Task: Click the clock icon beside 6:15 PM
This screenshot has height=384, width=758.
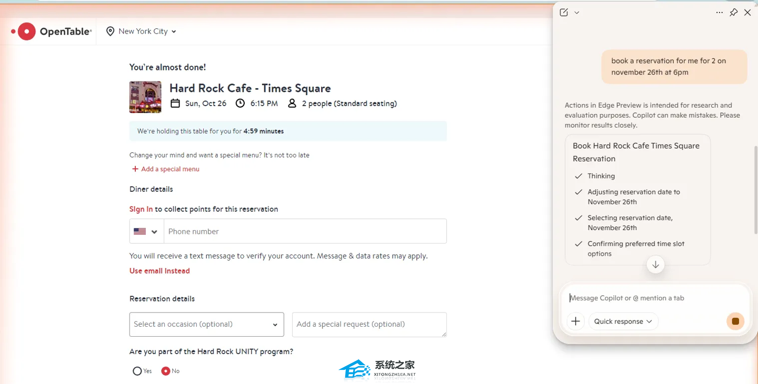Action: coord(240,103)
